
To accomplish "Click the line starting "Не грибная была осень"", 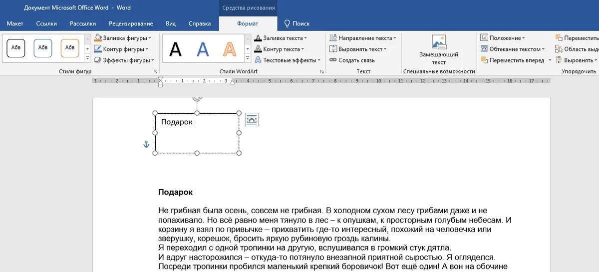I will [322, 211].
